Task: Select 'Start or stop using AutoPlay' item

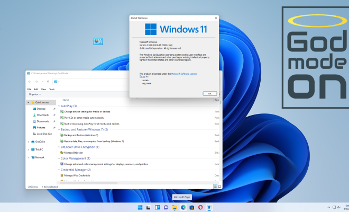Action: tap(91, 123)
